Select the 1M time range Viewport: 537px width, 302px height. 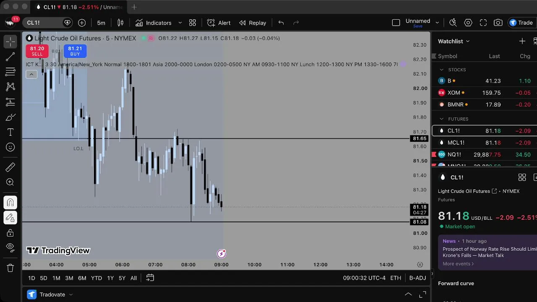point(56,278)
